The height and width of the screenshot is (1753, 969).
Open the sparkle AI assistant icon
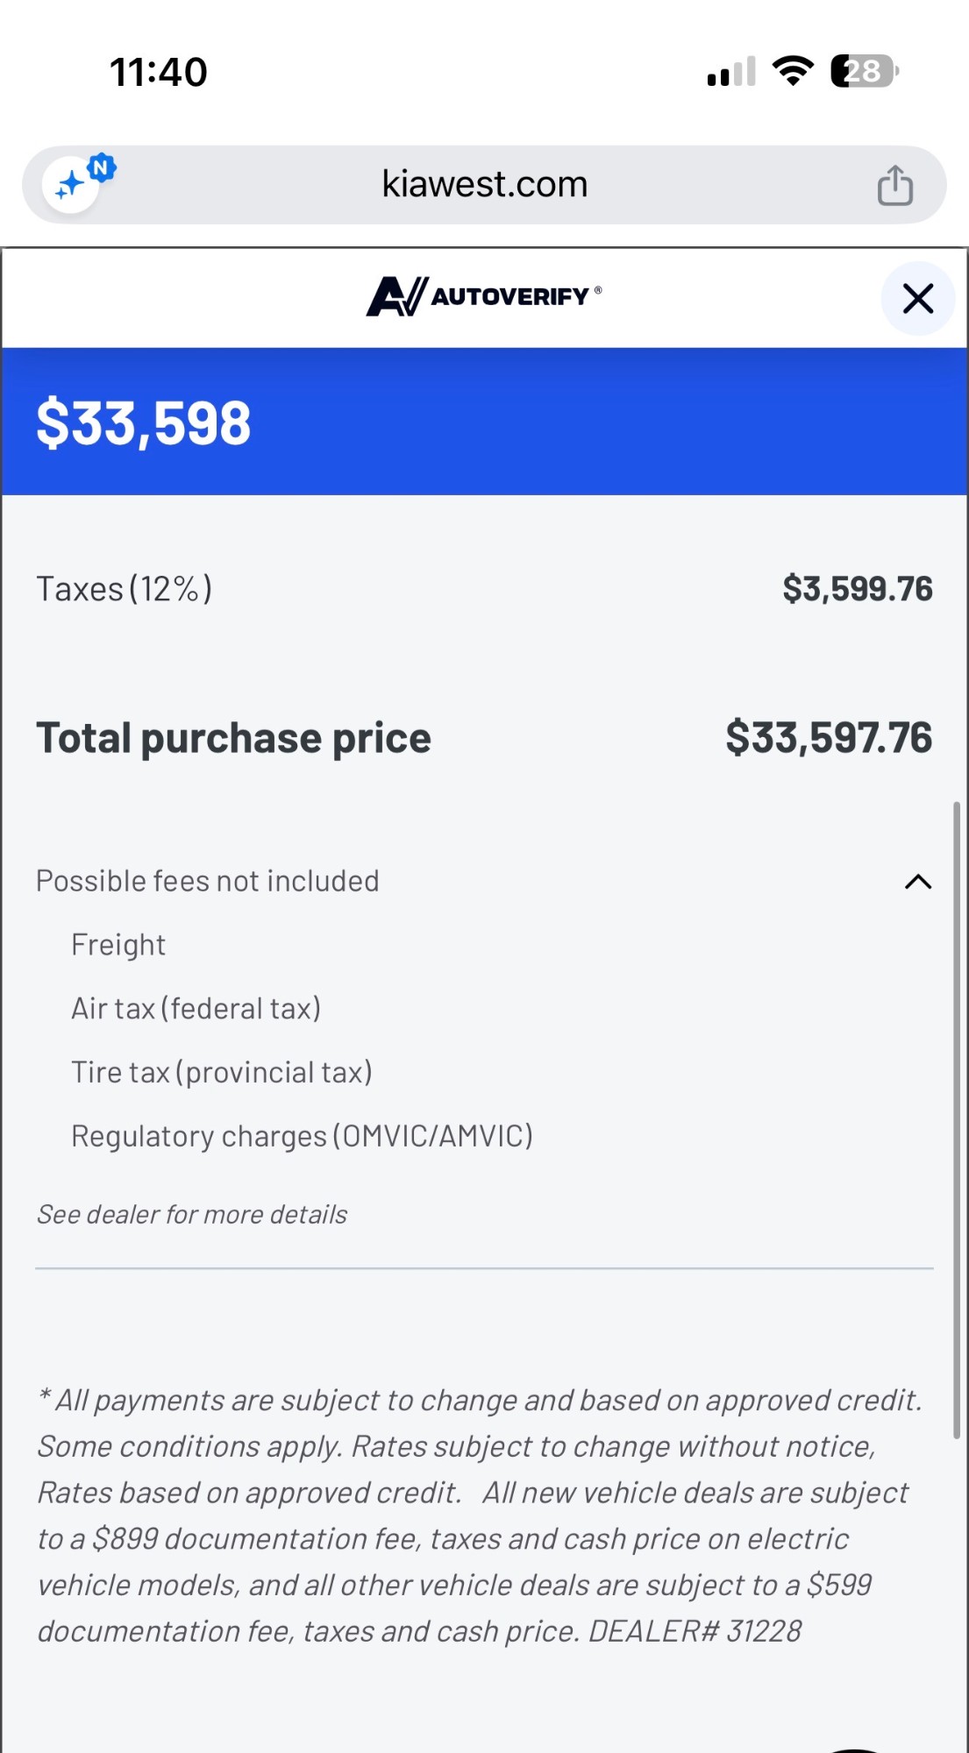coord(72,184)
